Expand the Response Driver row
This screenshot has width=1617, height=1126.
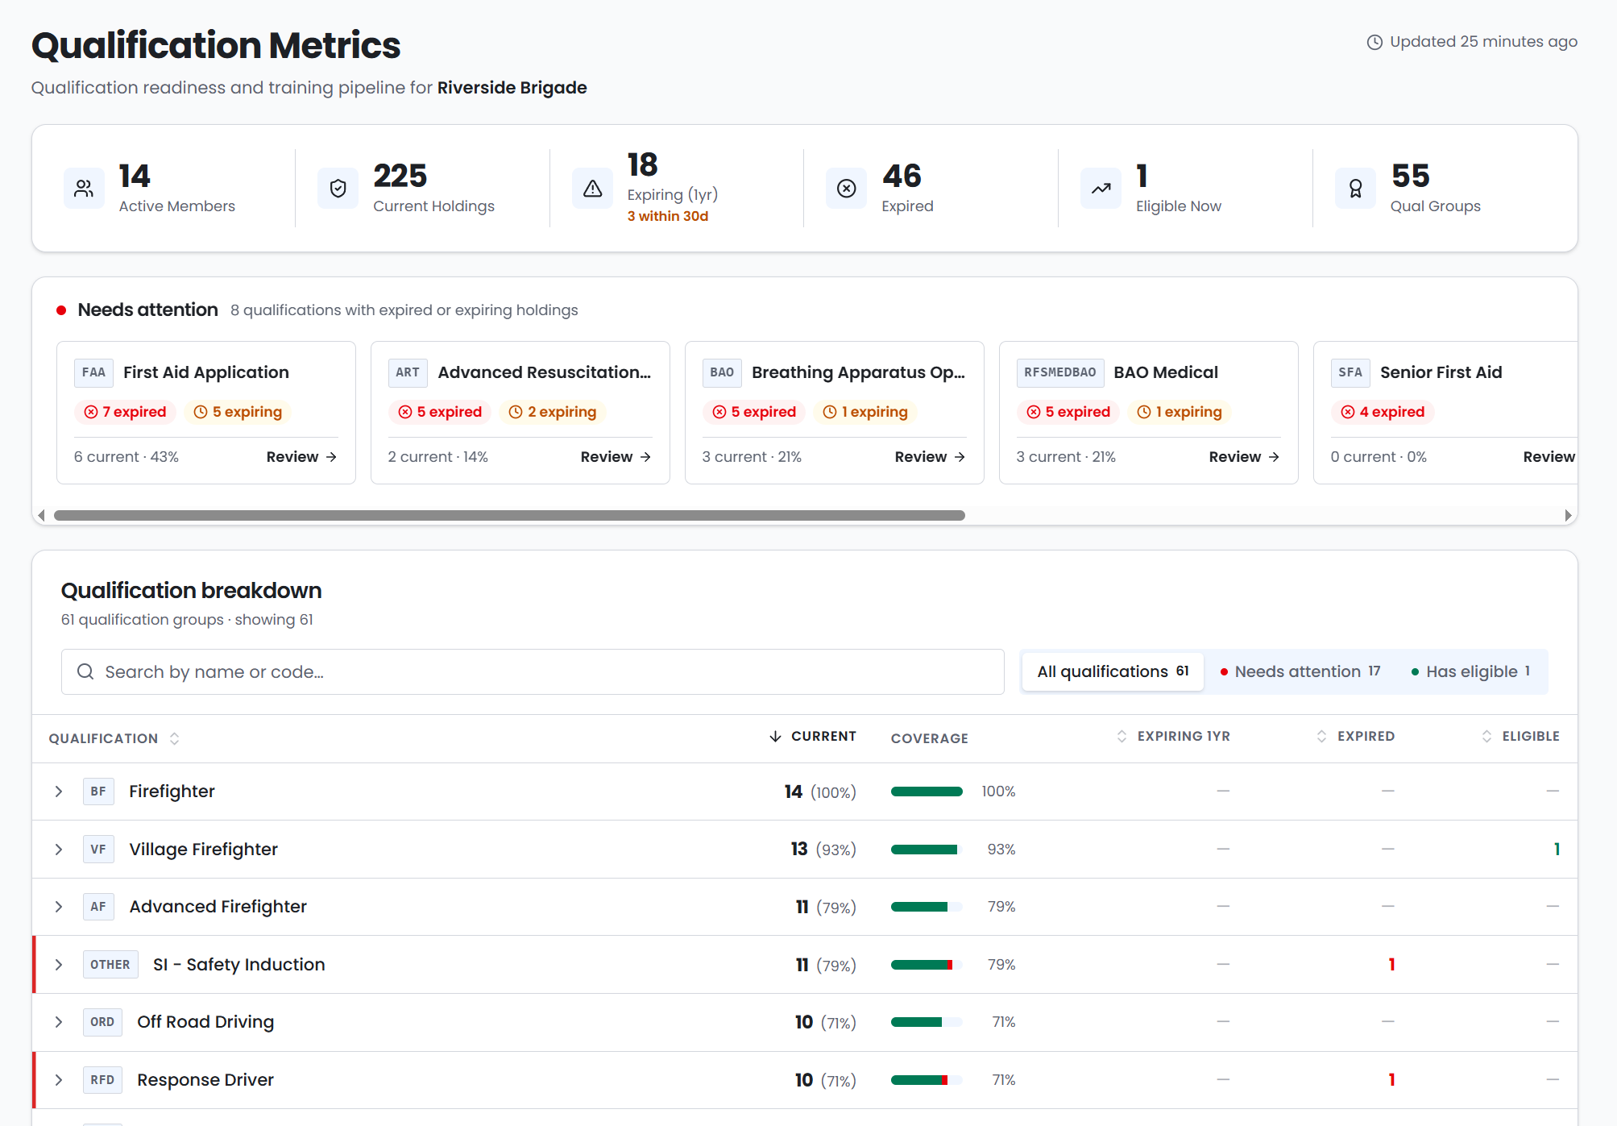coord(59,1080)
